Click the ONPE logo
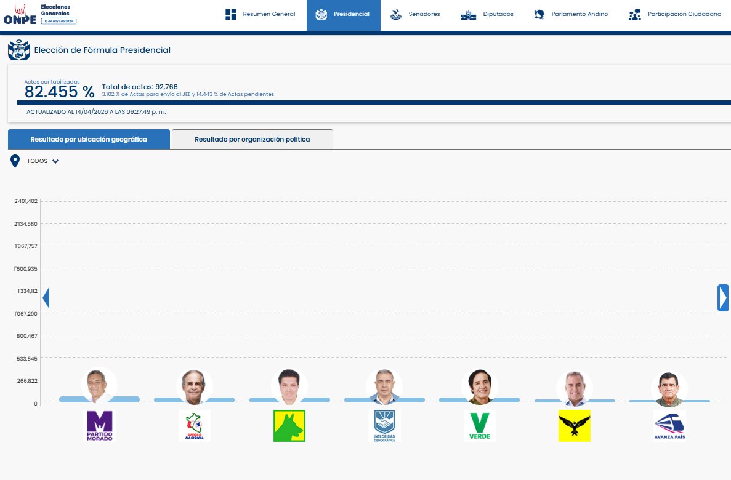Viewport: 731px width, 480px height. coord(20,15)
